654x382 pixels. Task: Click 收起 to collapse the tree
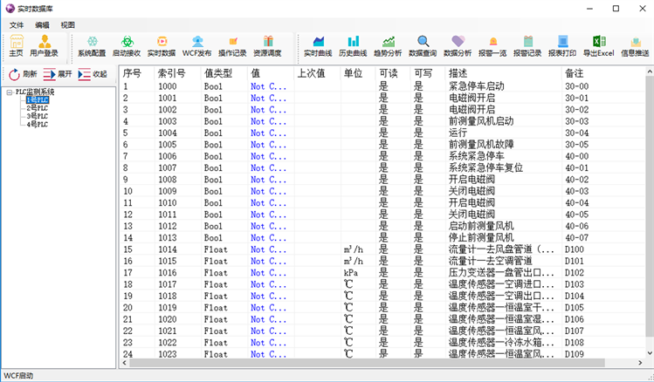click(93, 74)
